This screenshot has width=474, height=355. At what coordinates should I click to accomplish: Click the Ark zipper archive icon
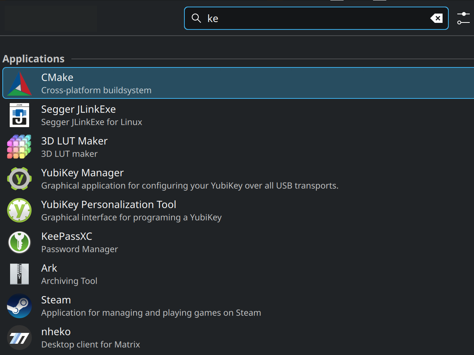(x=19, y=274)
